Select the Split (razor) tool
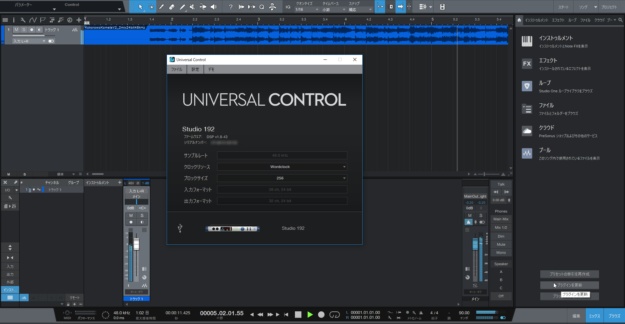This screenshot has height=324, width=625. [x=161, y=7]
